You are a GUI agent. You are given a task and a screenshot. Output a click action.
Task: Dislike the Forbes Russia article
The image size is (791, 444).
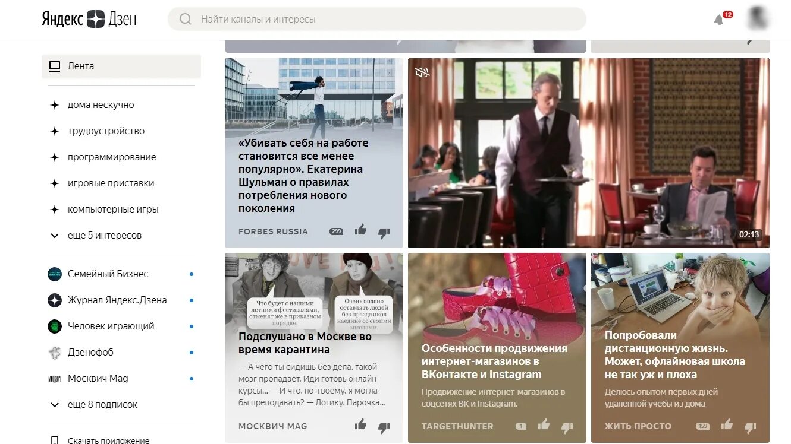pyautogui.click(x=384, y=233)
